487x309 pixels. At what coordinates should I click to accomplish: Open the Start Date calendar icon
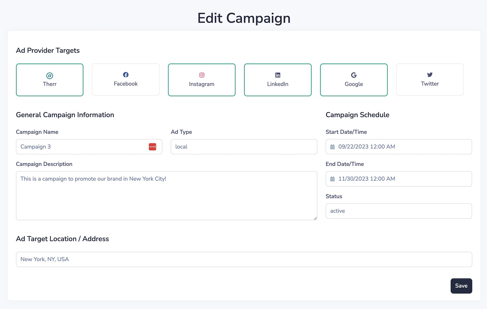click(x=332, y=146)
